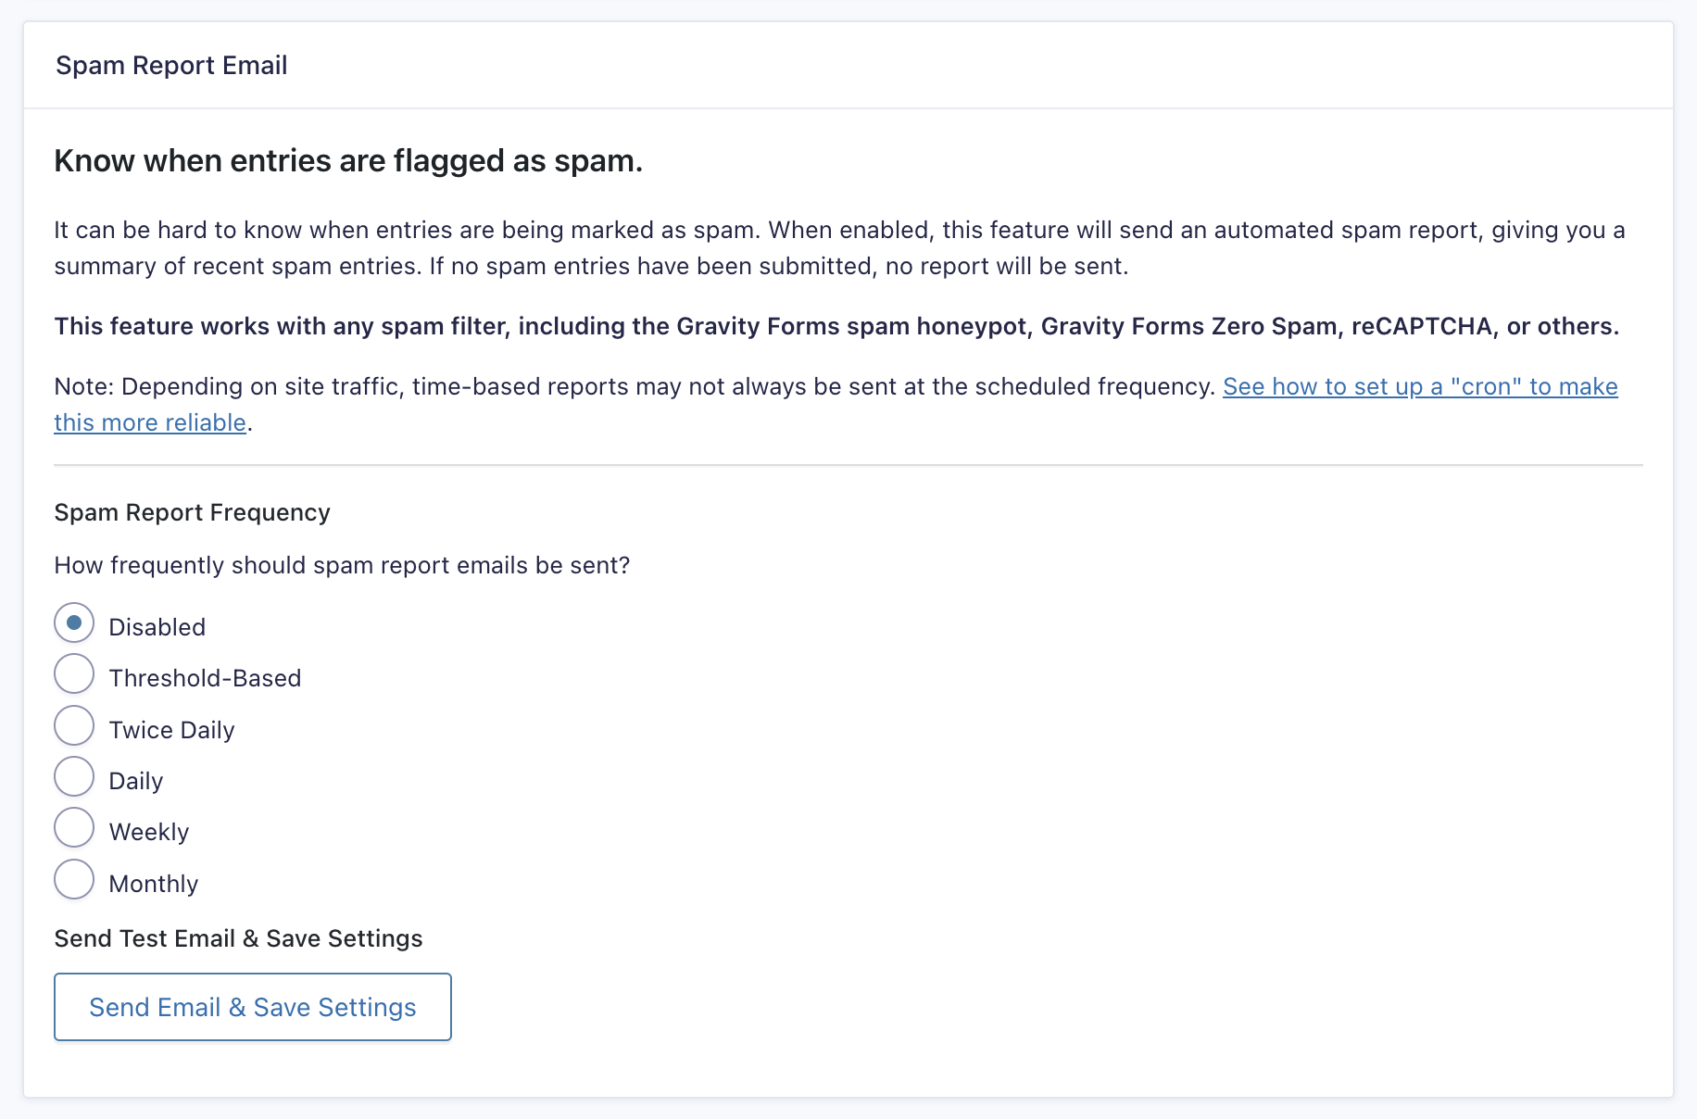Click the 'Threshold-Based' label text
Image resolution: width=1697 pixels, height=1119 pixels.
205,678
